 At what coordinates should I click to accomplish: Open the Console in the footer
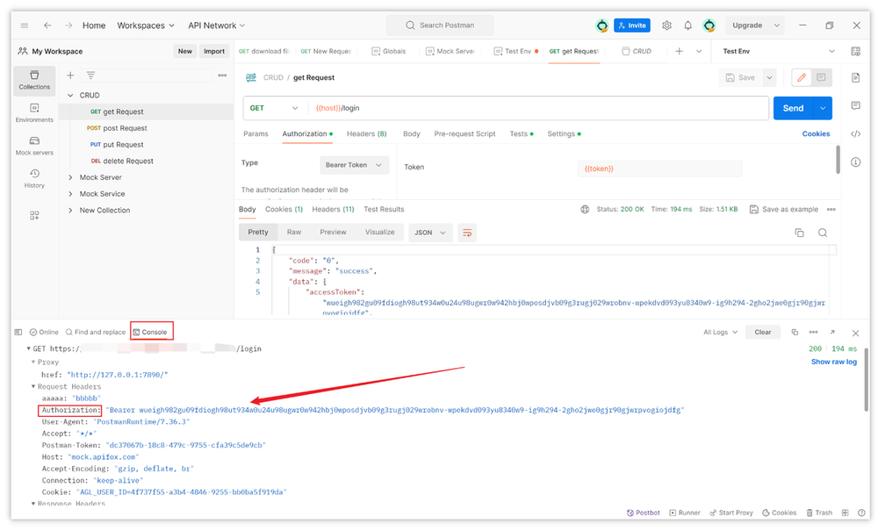150,332
